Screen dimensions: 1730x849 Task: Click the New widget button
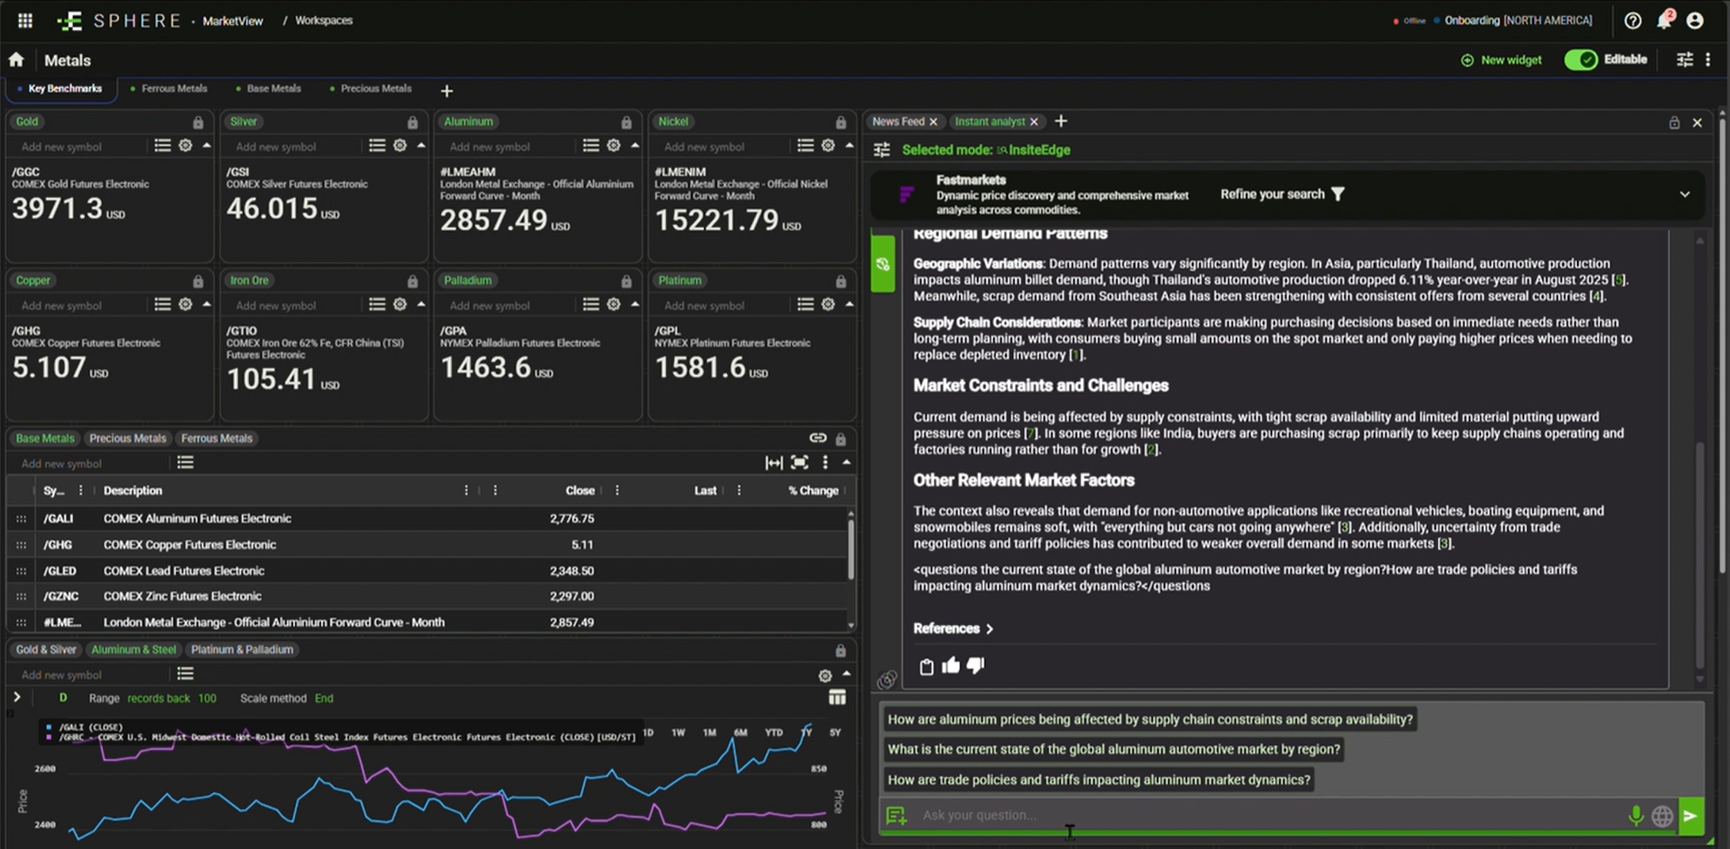coord(1501,60)
